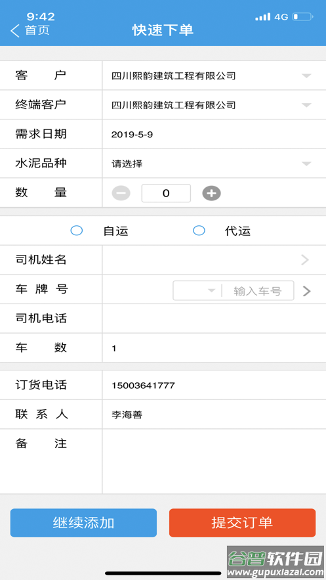The image size is (326, 580).
Task: Edit the 订货电话 number 15003641777
Action: click(143, 386)
